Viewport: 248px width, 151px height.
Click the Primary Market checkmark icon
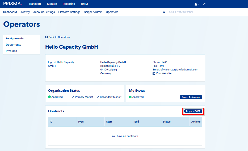coord(73,97)
